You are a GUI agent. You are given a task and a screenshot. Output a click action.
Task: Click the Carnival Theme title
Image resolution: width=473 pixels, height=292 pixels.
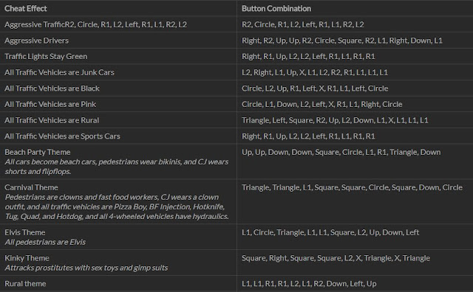[31, 187]
